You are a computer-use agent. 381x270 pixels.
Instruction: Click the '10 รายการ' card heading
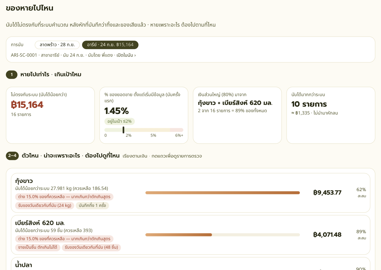coord(309,104)
